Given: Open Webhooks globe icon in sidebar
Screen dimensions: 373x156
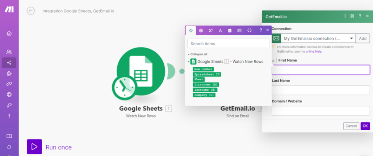Looking at the screenshot, I should pyautogui.click(x=9, y=94).
